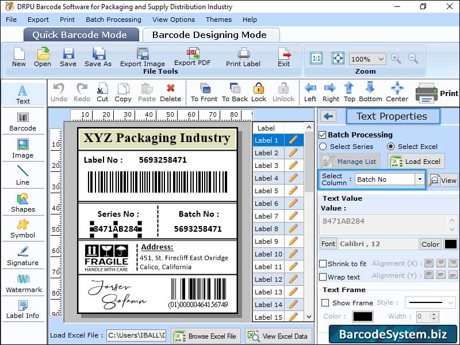Select the Text tool in sidebar
Image resolution: width=460 pixels, height=345 pixels.
(23, 94)
